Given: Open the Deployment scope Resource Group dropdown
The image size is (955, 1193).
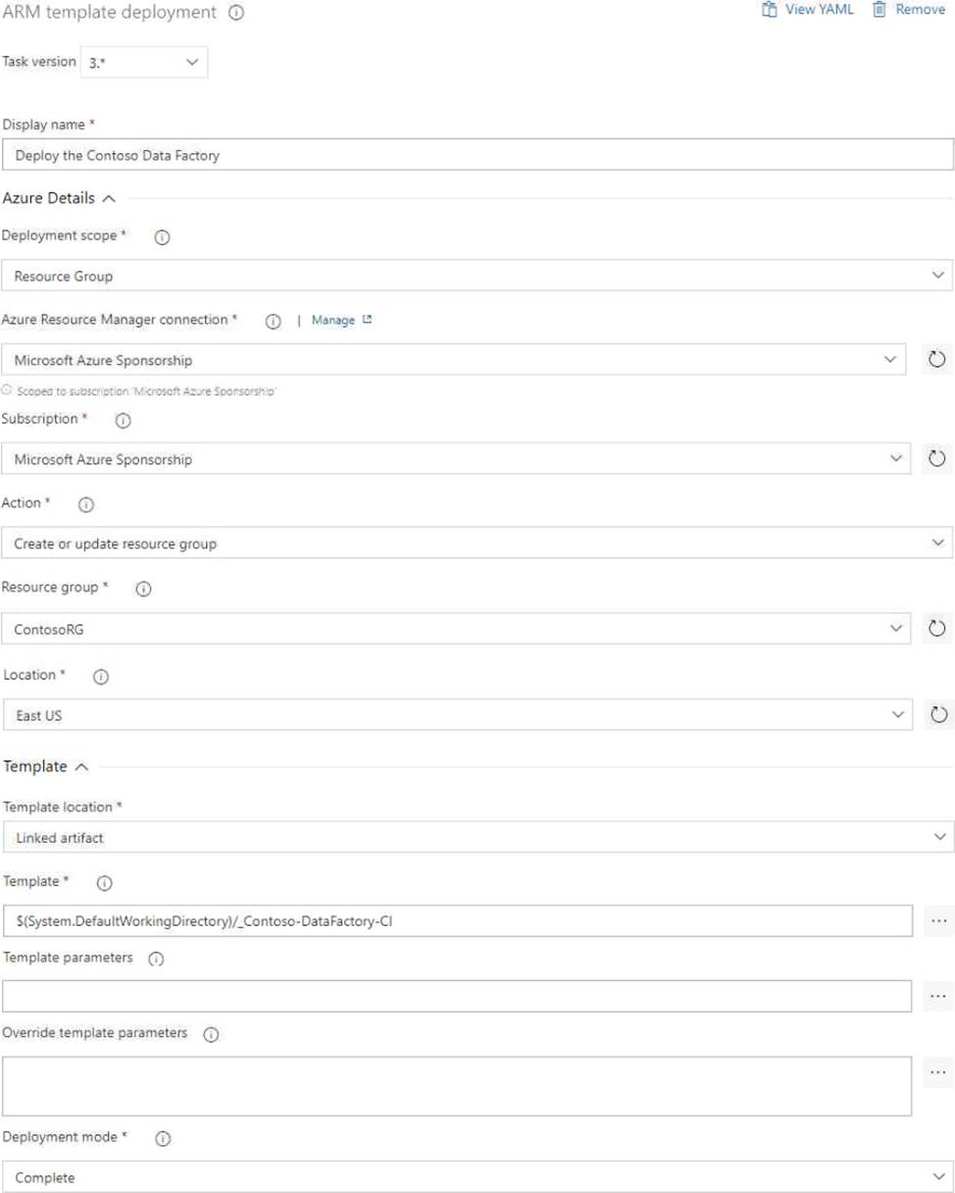Looking at the screenshot, I should tap(477, 276).
